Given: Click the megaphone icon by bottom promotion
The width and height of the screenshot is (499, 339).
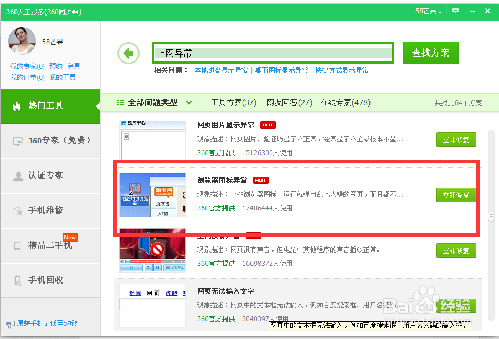Looking at the screenshot, I should [11, 325].
